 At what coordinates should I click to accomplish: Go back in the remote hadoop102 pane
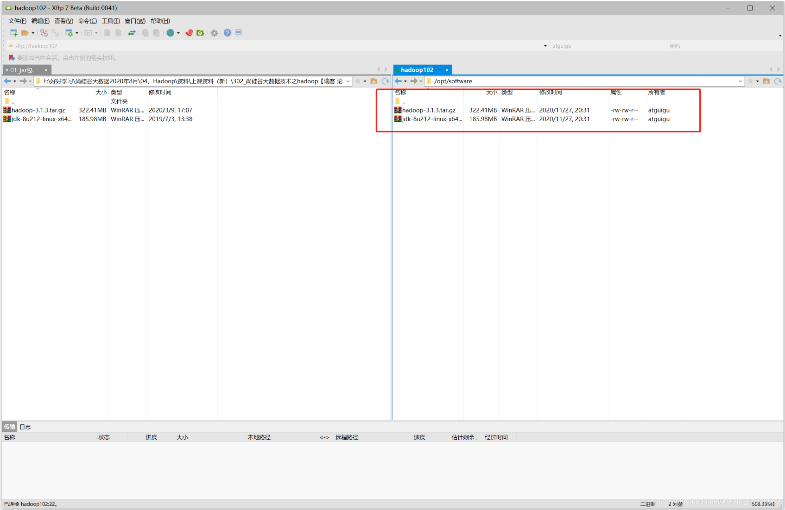click(x=398, y=81)
